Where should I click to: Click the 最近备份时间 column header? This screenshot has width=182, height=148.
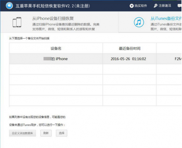pos(130,48)
